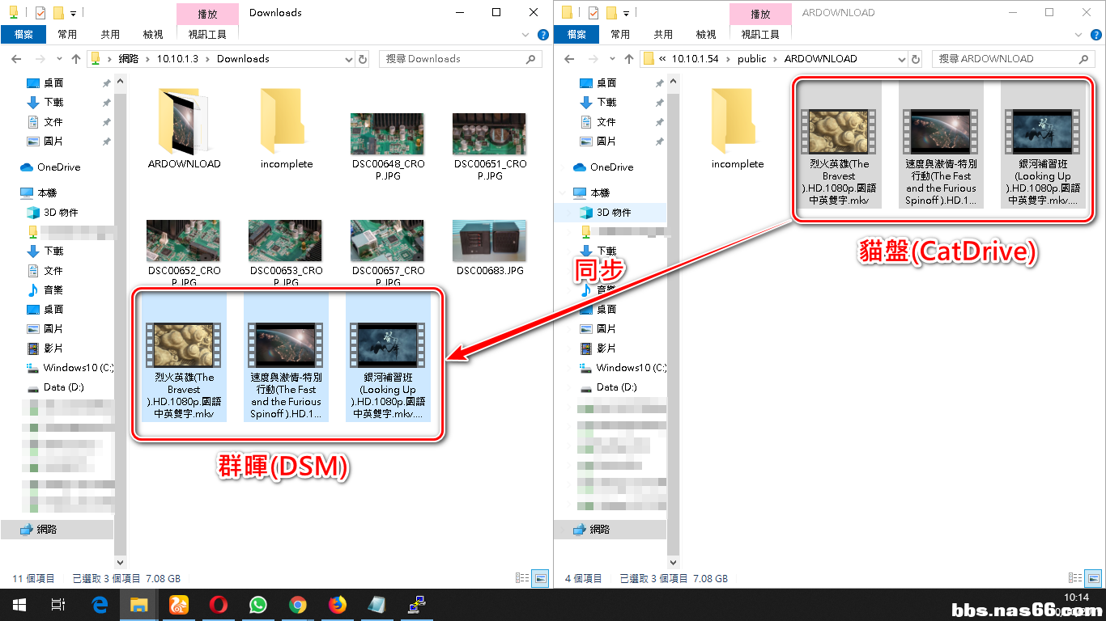This screenshot has width=1106, height=621.
Task: Click 檔案 button in the Downloads window
Action: pos(23,35)
